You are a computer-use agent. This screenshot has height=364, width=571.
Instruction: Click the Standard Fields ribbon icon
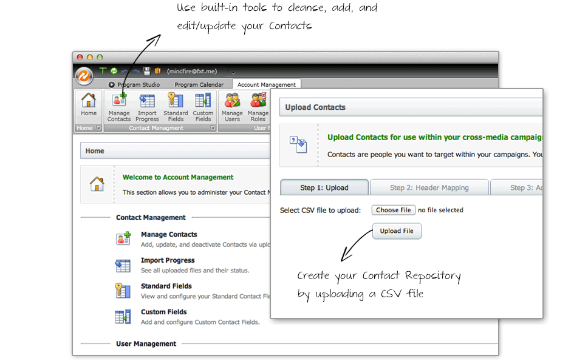tap(176, 107)
